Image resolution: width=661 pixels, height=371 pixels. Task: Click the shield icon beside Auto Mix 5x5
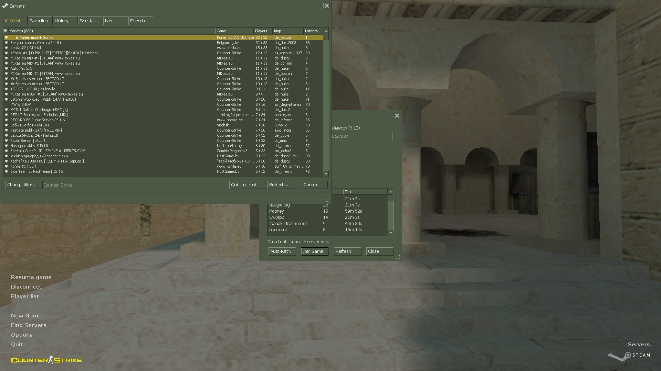tap(6, 68)
